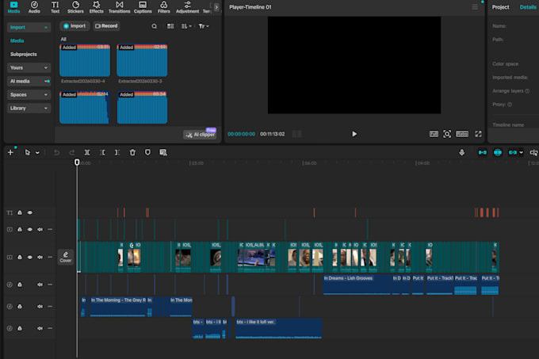Expand the Yours dropdown
The image size is (539, 359).
pos(29,67)
